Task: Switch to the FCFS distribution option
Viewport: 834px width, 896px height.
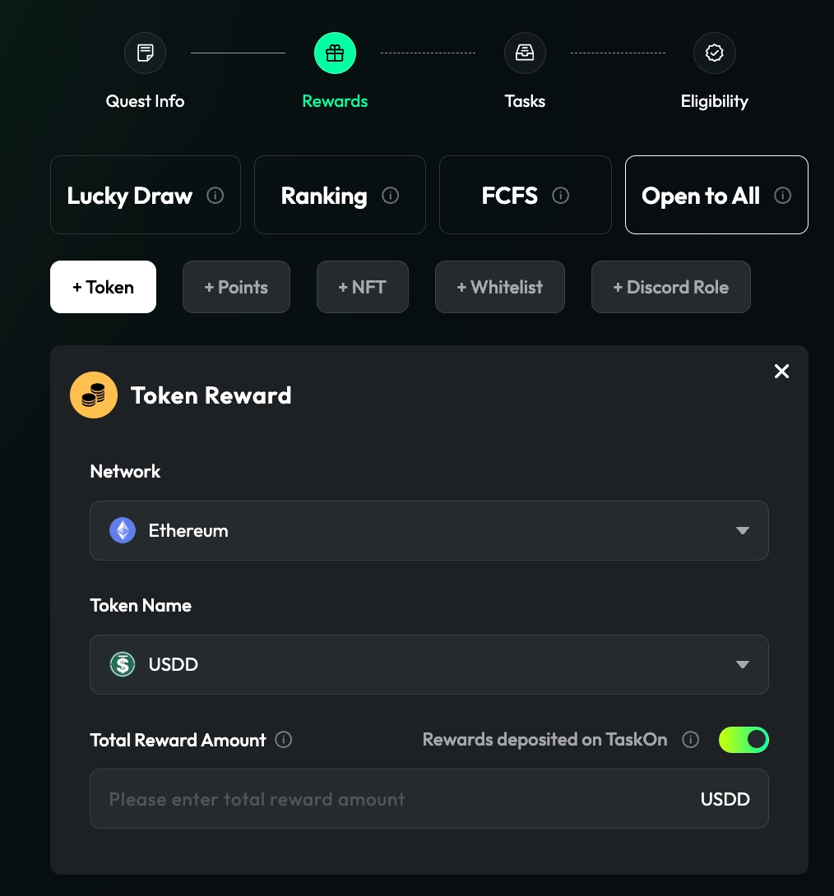Action: click(509, 196)
